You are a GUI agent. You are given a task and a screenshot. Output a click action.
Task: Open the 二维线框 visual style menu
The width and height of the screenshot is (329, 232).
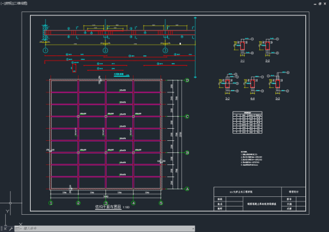click(x=20, y=3)
